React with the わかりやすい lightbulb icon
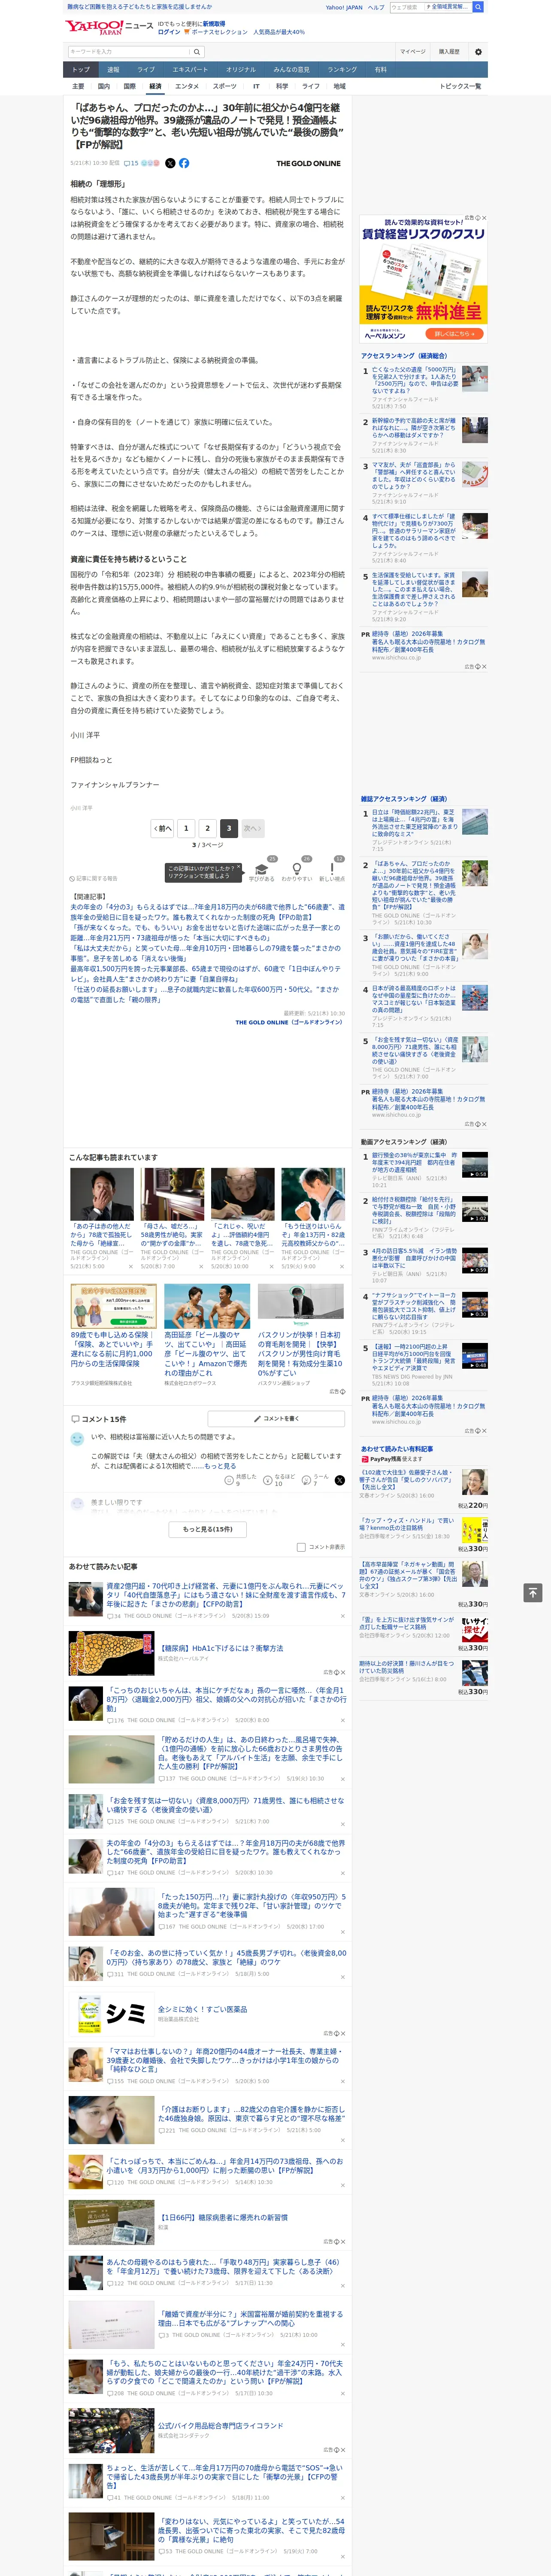Image resolution: width=551 pixels, height=2576 pixels. coord(297,869)
